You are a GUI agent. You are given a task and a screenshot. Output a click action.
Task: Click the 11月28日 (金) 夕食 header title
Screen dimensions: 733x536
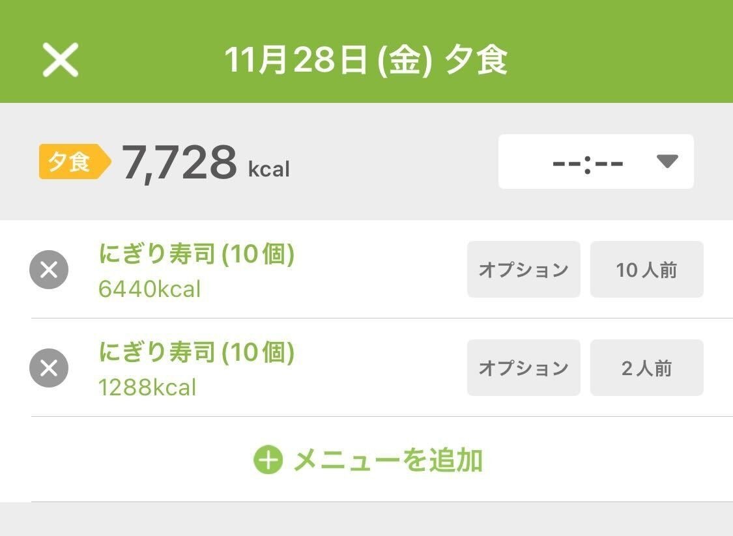coord(366,61)
